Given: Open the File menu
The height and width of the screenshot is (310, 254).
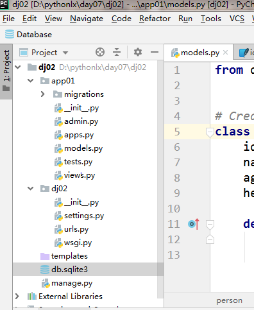Looking at the screenshot, I should click(8, 19).
